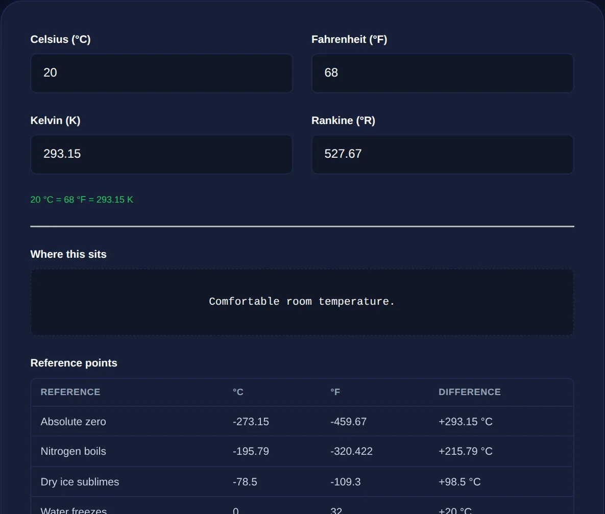Click the +293.15 °C difference cell
The image size is (605, 514).
[466, 422]
